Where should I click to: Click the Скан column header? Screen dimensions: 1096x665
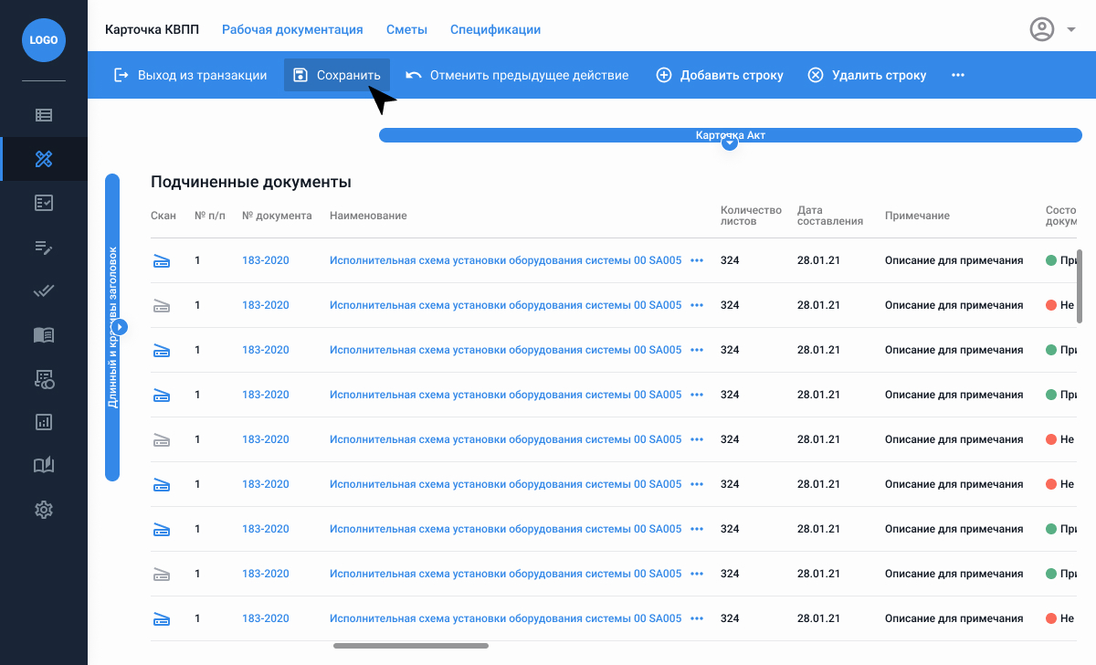point(163,216)
